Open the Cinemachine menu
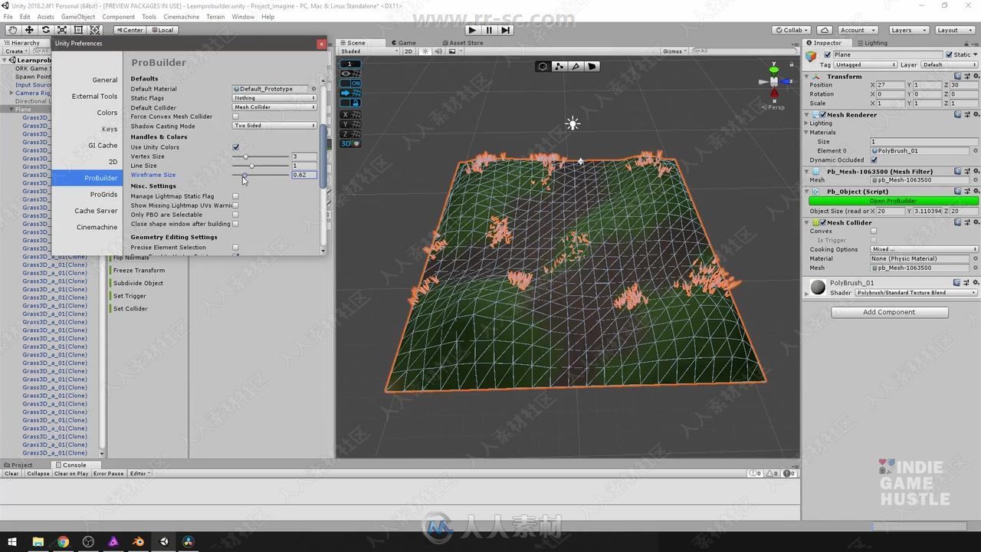 (182, 17)
